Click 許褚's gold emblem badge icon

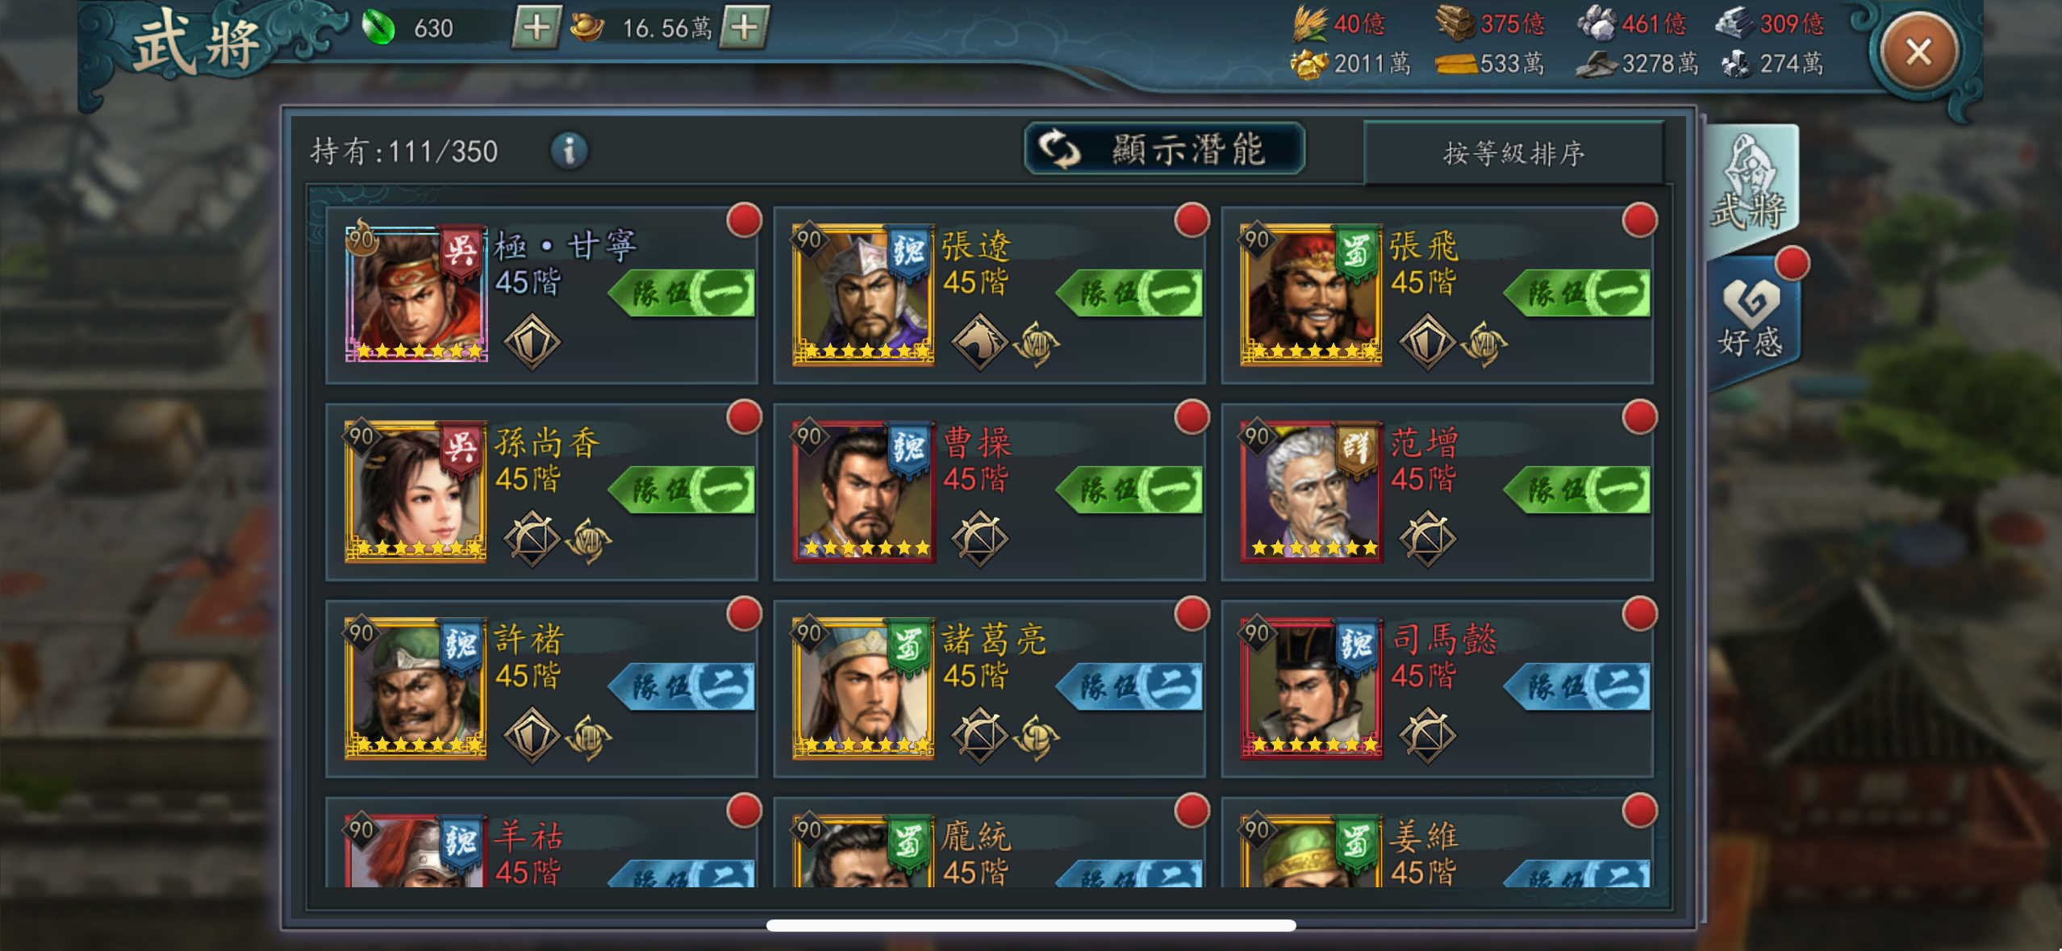click(x=588, y=736)
